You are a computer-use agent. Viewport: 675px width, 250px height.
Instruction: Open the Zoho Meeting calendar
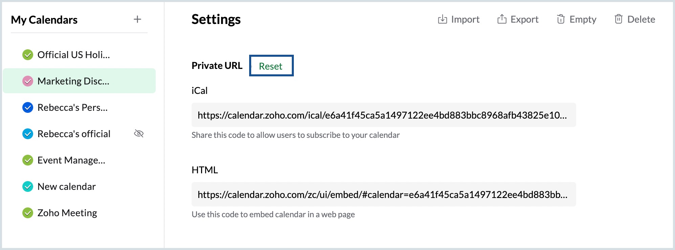[67, 213]
